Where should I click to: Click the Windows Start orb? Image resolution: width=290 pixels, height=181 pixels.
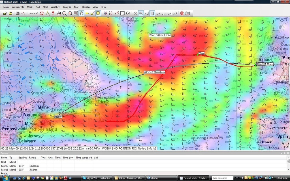(6, 178)
